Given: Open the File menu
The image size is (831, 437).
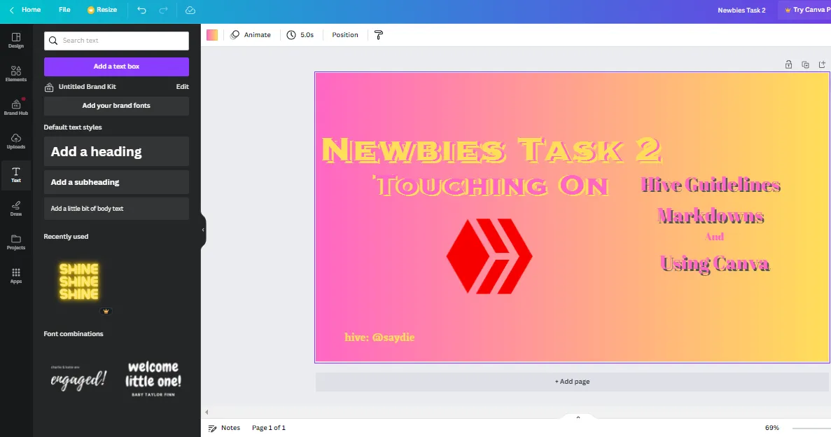Looking at the screenshot, I should 64,10.
